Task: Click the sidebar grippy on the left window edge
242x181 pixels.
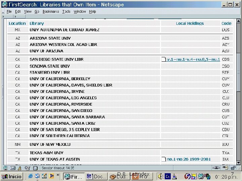Action: point(2,92)
